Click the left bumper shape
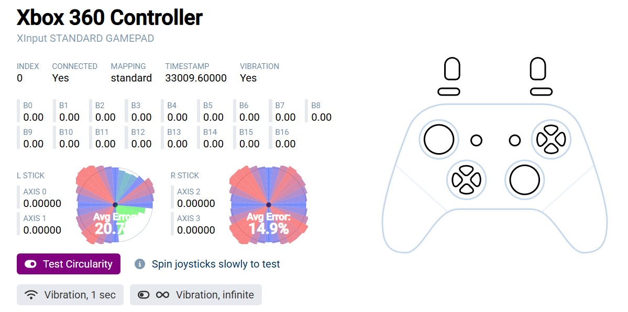The image size is (628, 312). (x=449, y=91)
